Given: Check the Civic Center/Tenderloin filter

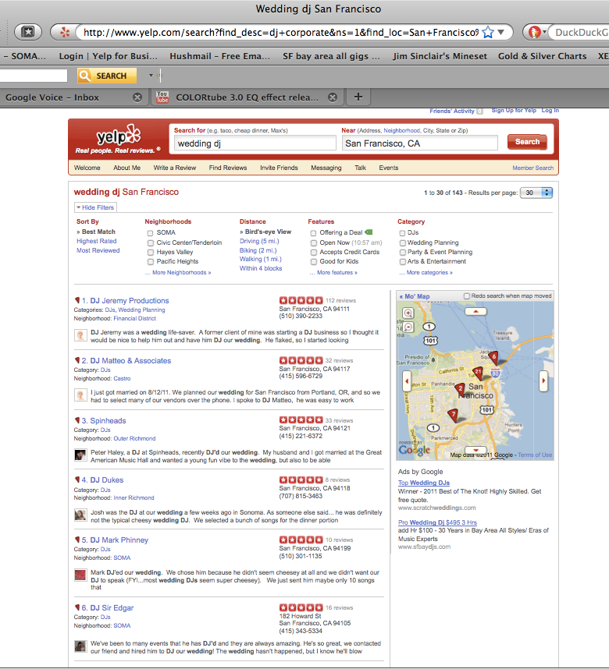Looking at the screenshot, I should tap(151, 242).
